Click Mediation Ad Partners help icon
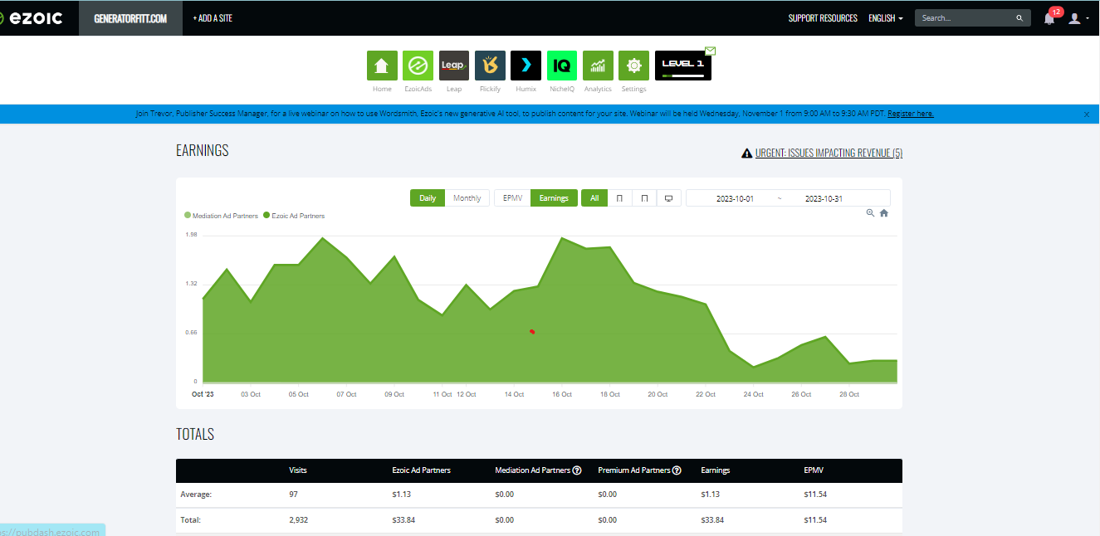 click(x=576, y=470)
